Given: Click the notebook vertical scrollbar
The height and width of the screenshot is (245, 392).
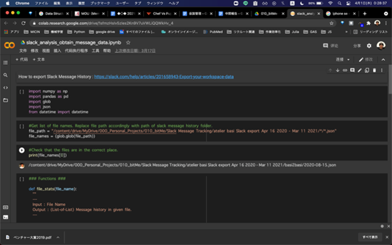Looking at the screenshot, I should tap(390, 79).
